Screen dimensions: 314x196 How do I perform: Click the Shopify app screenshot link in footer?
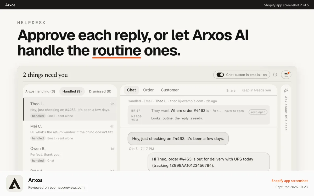click(x=290, y=181)
